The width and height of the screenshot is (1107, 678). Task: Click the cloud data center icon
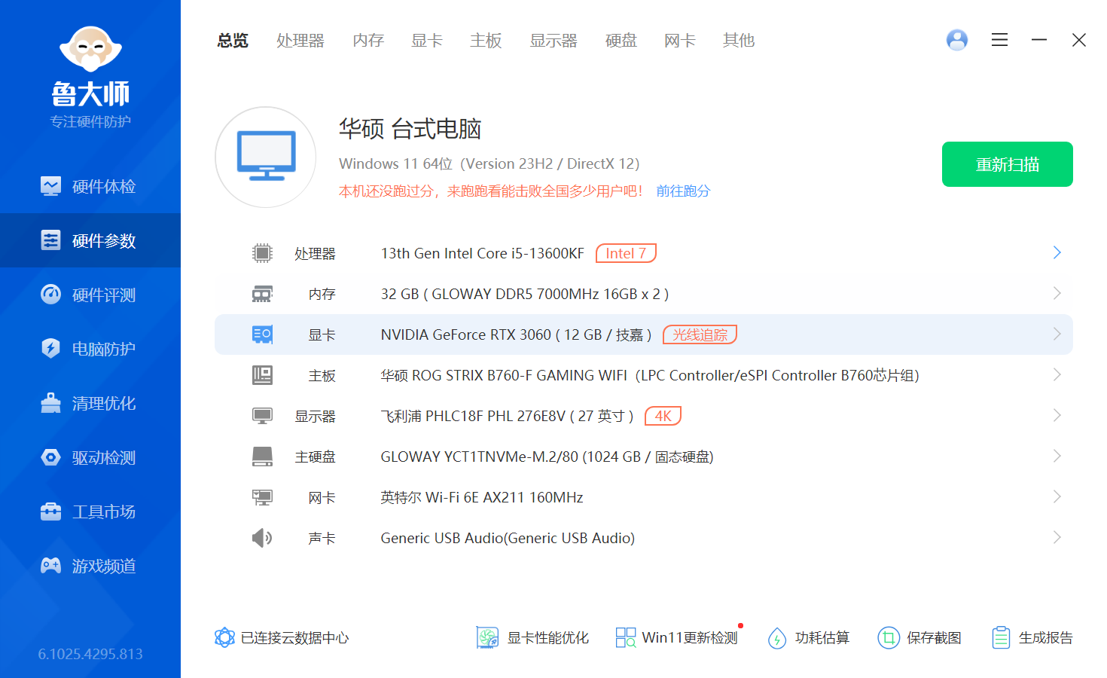(224, 638)
